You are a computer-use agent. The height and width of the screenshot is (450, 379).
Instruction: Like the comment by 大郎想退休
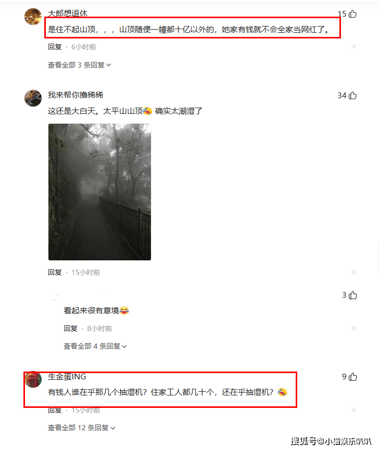coord(353,14)
